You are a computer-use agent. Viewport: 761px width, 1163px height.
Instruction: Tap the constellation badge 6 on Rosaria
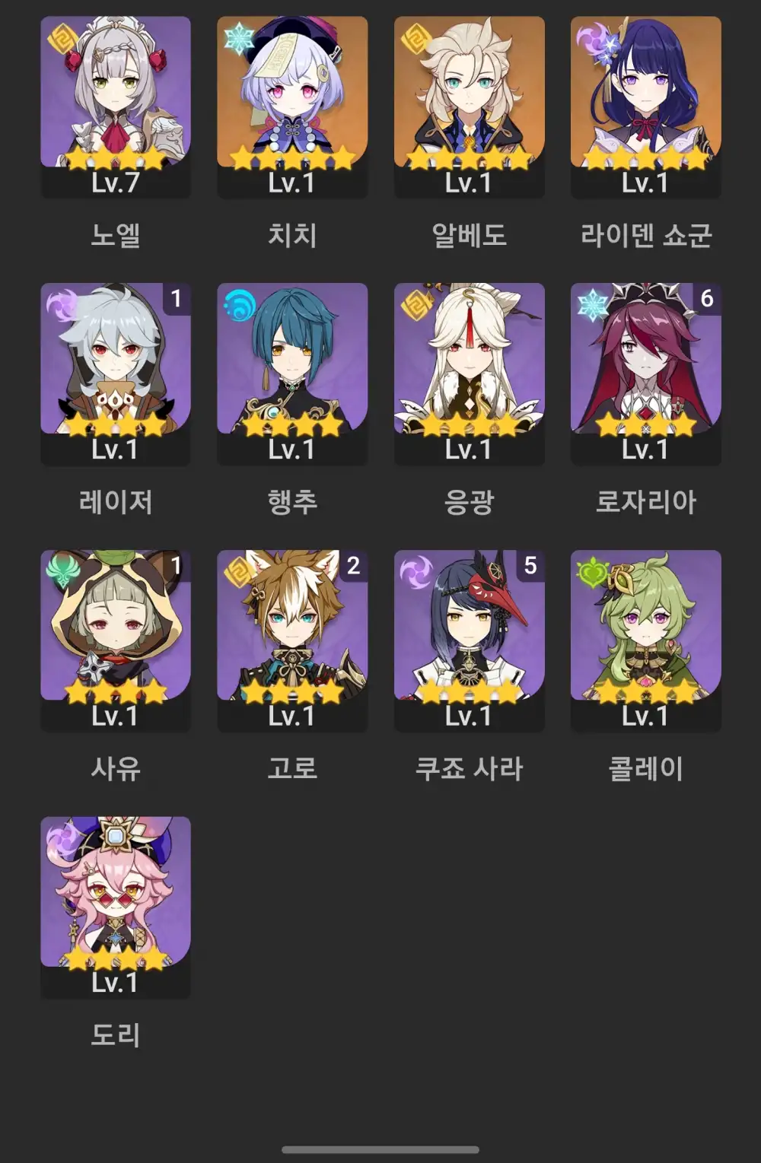tap(707, 298)
